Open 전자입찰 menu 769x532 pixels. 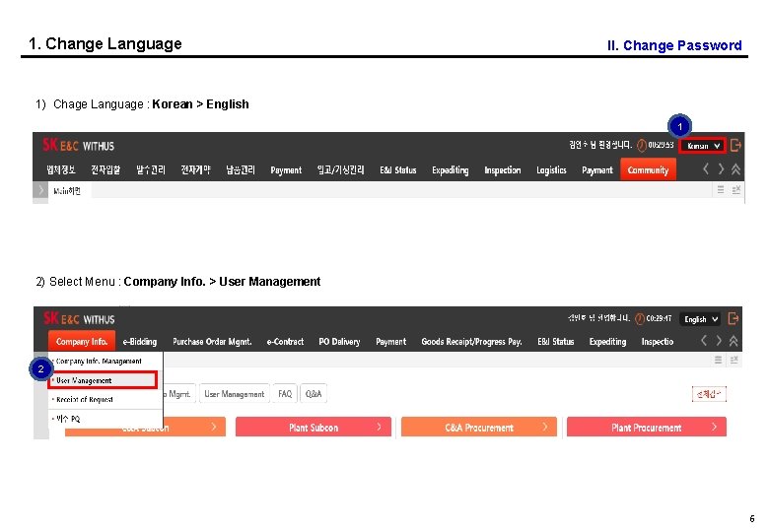(105, 170)
